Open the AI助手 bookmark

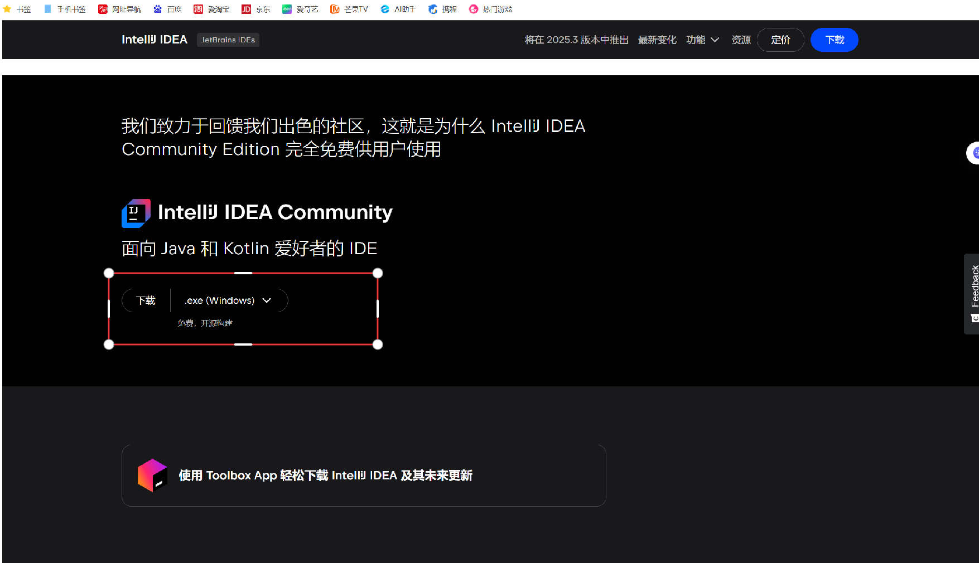(x=398, y=9)
